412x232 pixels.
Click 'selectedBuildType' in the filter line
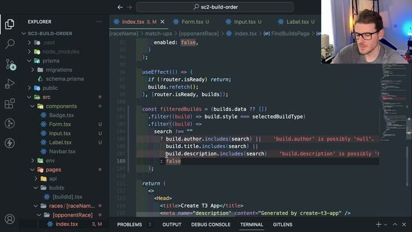click(x=277, y=117)
